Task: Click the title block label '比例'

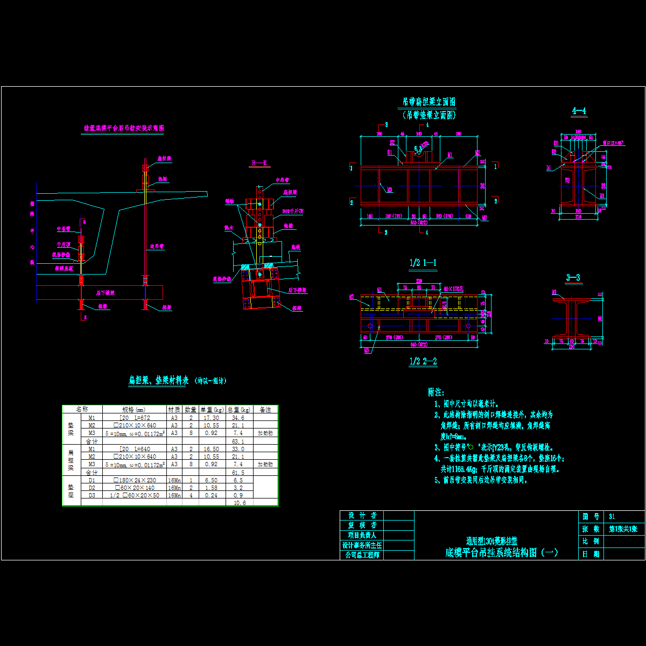Action: click(x=590, y=541)
